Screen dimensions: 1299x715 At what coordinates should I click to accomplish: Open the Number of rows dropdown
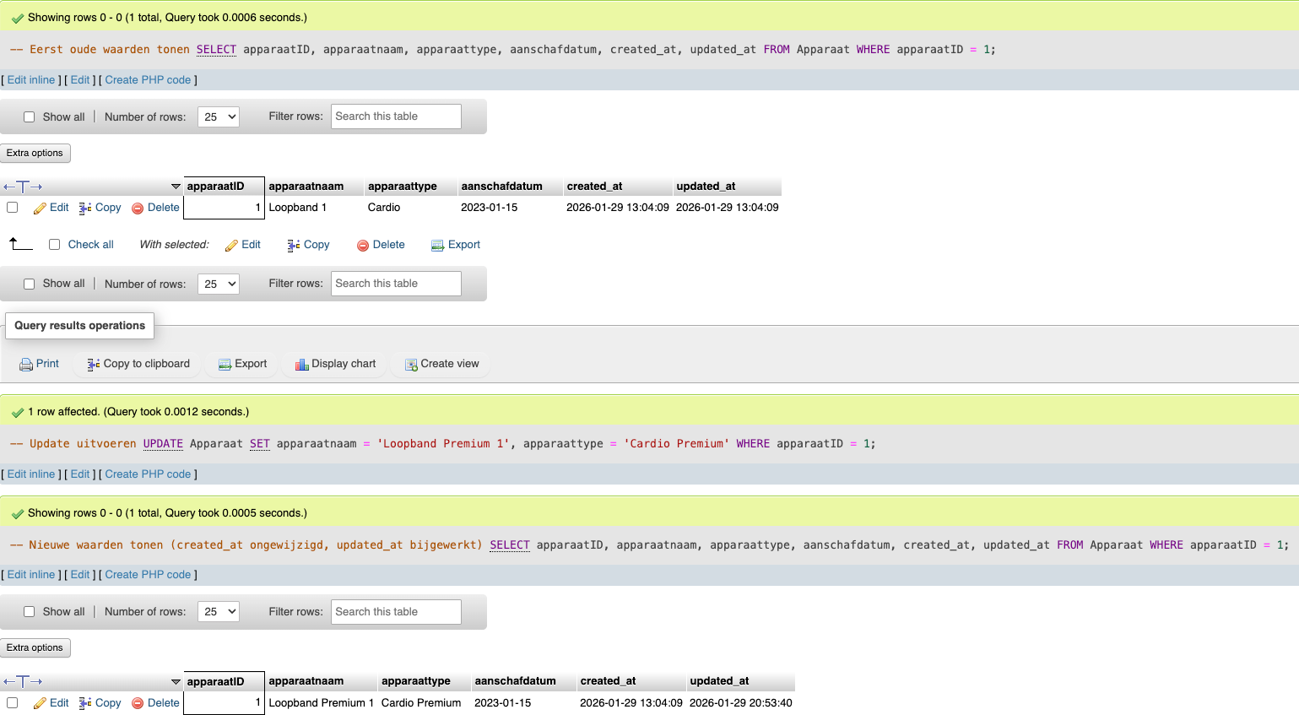[x=218, y=116]
